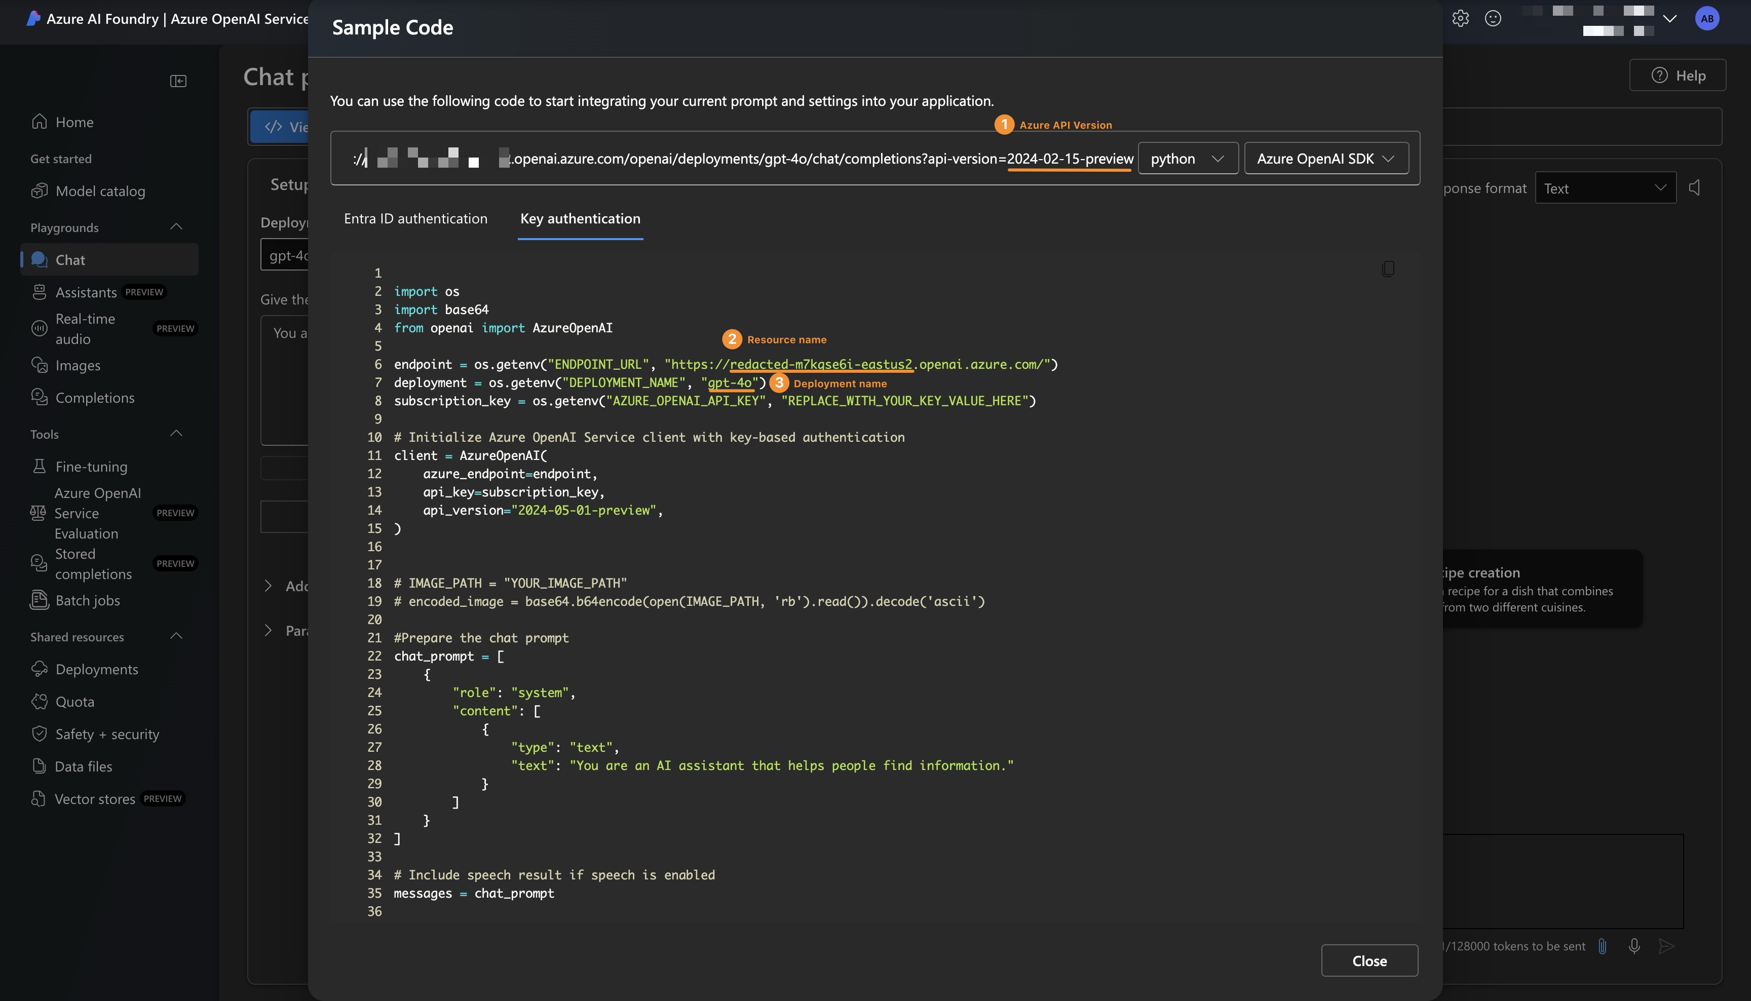Image resolution: width=1751 pixels, height=1001 pixels.
Task: Close the Sample Code dialog
Action: (1369, 960)
